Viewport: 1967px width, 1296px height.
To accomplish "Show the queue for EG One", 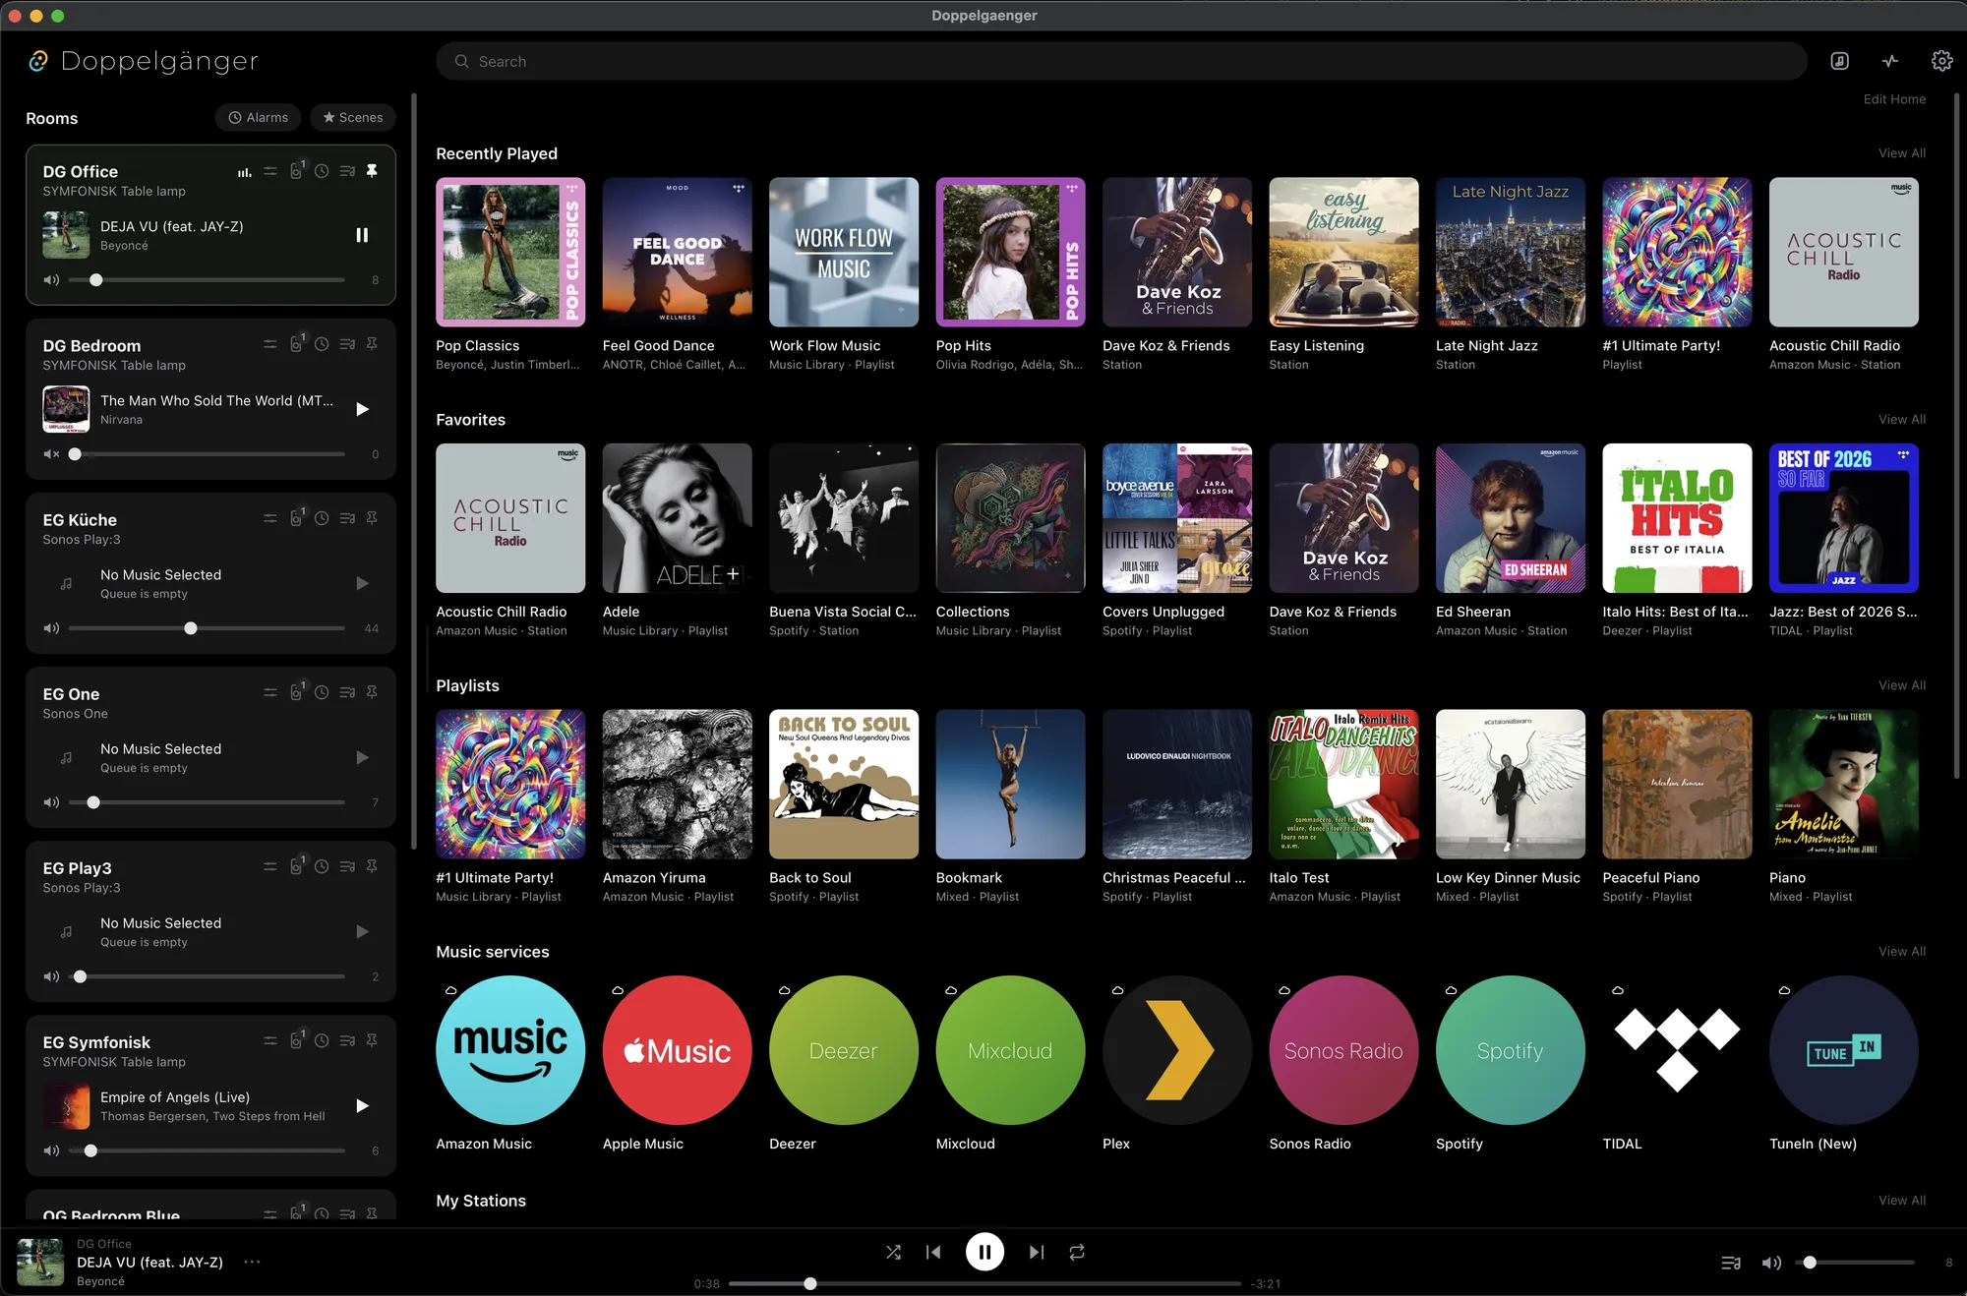I will tap(347, 692).
